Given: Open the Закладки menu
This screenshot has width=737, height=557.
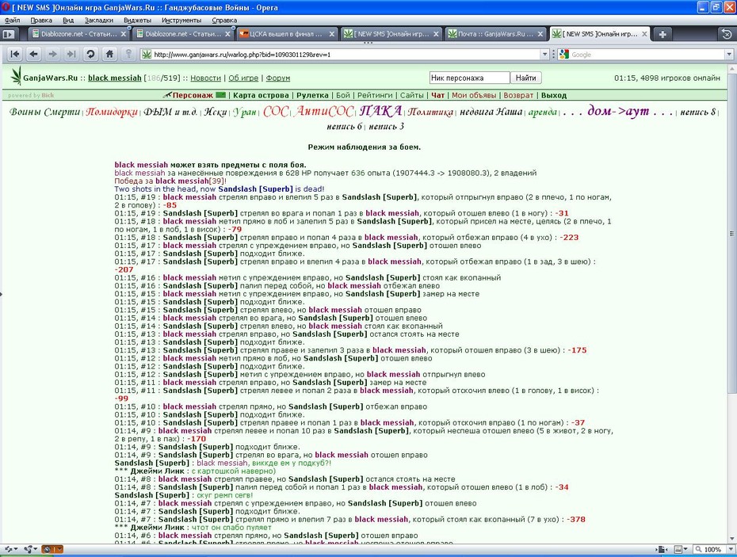Looking at the screenshot, I should tap(99, 21).
